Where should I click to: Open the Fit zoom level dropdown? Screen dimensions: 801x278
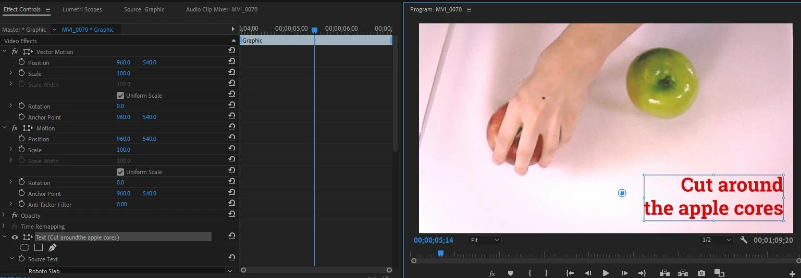484,240
